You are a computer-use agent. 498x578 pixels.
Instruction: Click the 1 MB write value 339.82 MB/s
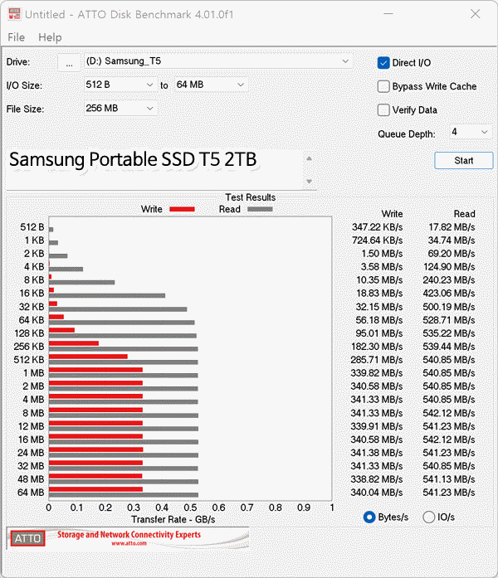(377, 373)
